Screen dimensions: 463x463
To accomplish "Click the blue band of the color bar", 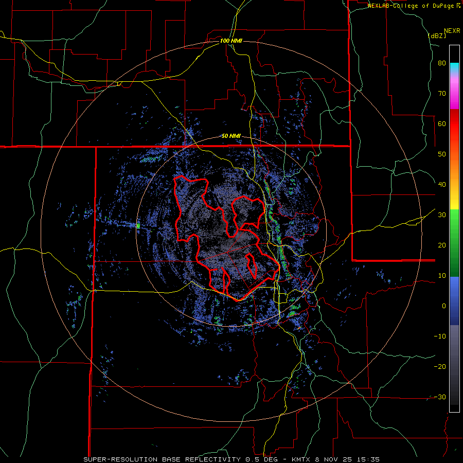I will coord(454,300).
